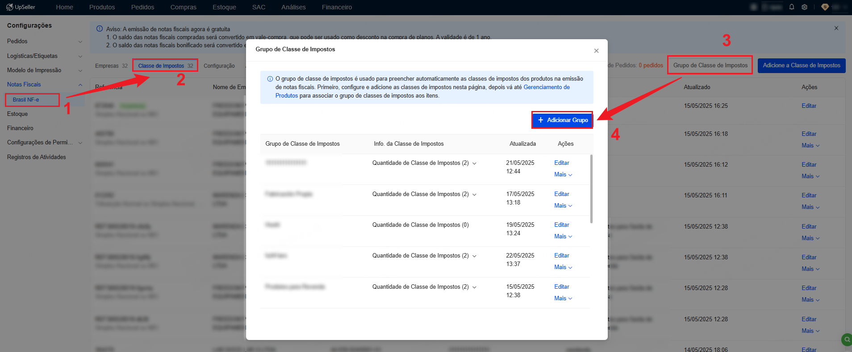This screenshot has width=852, height=352.
Task: Close the Grupo de Classe de Impostos dialog
Action: coord(596,51)
